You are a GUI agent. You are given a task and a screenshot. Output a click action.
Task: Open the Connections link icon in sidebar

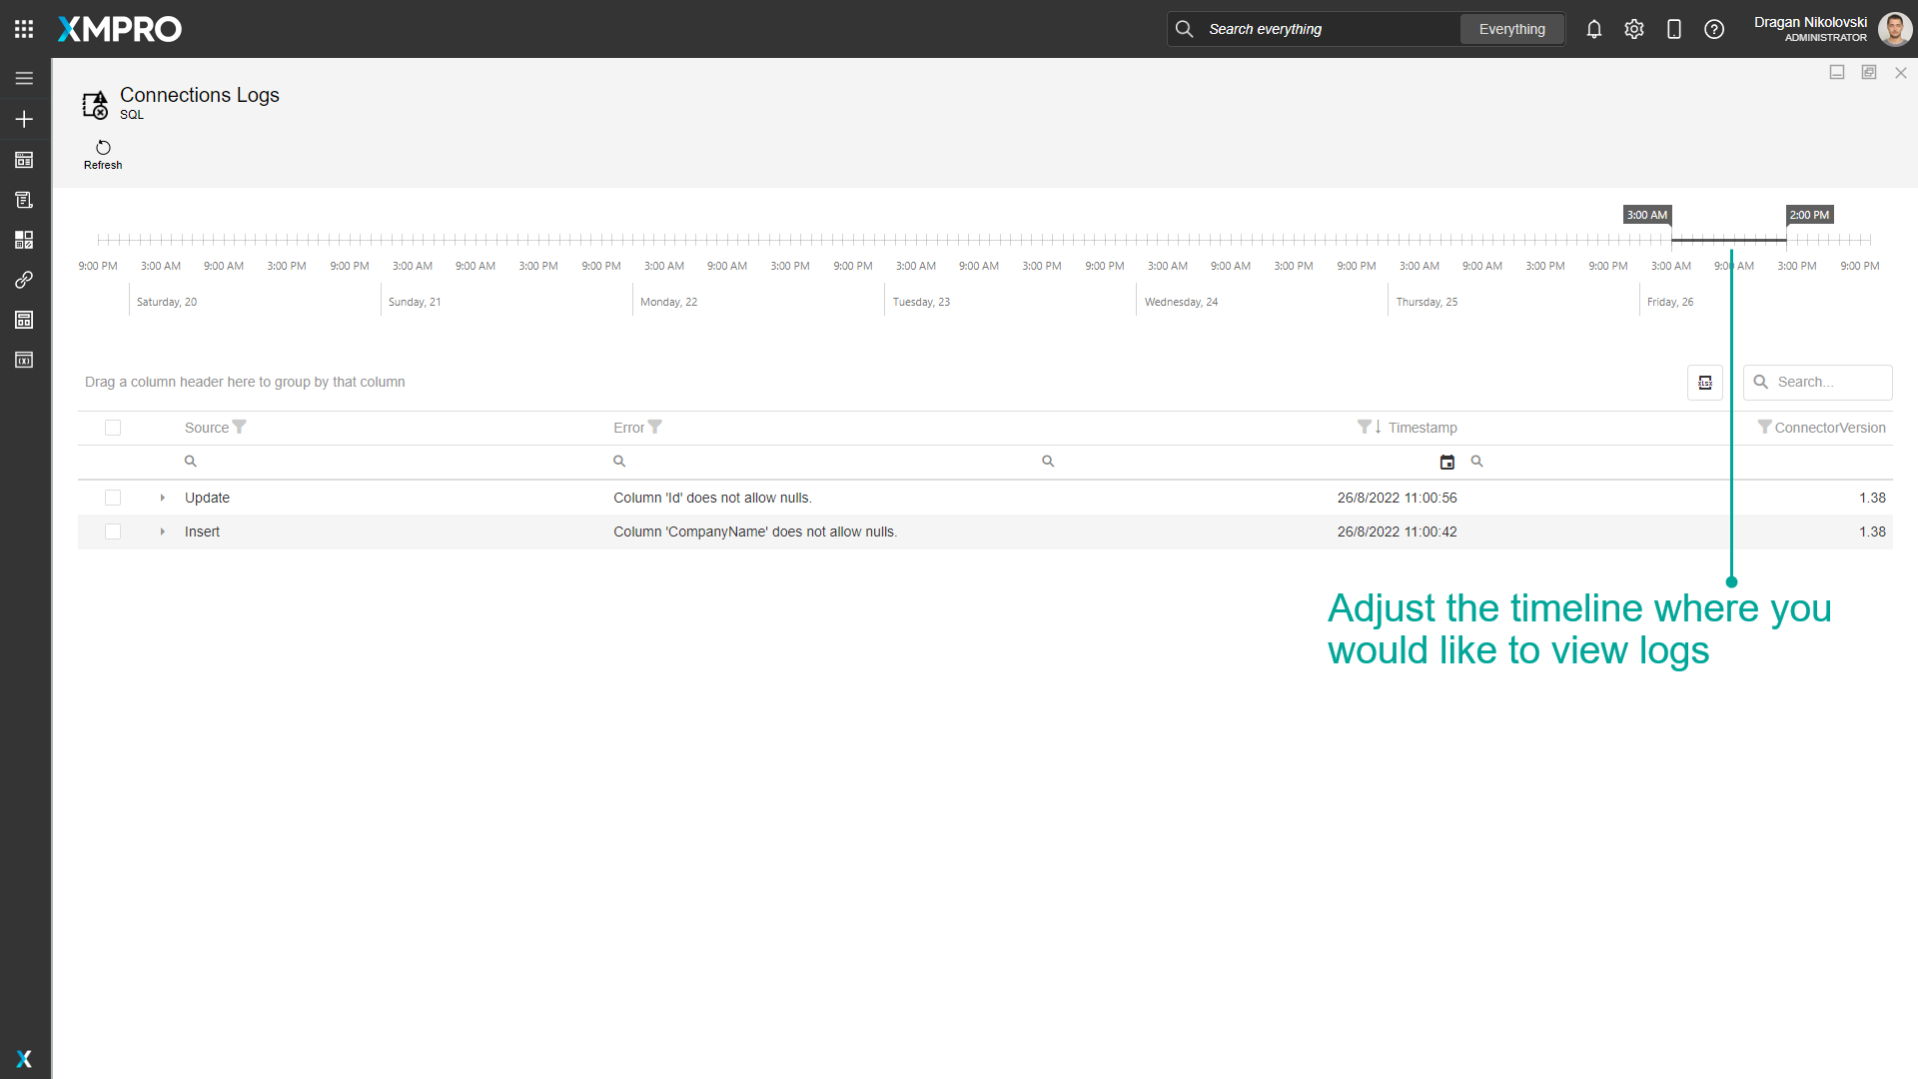(24, 280)
